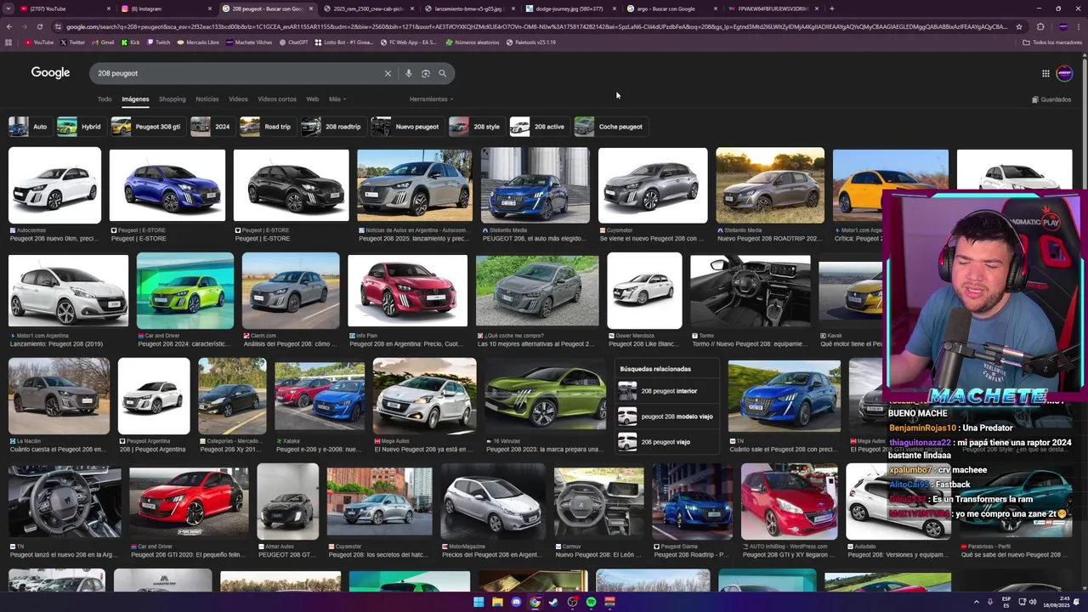Select the Nuevo peugeot filter chip
Image resolution: width=1088 pixels, height=612 pixels.
[x=407, y=127]
